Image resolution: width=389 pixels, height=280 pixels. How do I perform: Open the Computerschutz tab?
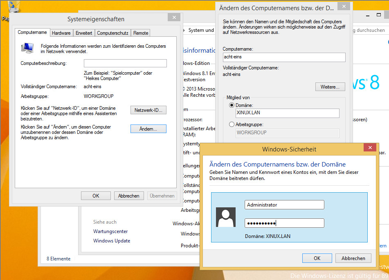pos(113,33)
